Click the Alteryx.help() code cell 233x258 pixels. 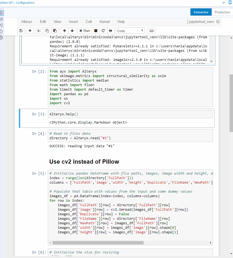pyautogui.click(x=130, y=114)
